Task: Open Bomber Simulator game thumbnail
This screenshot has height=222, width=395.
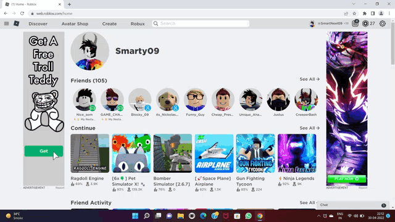Action: click(173, 154)
